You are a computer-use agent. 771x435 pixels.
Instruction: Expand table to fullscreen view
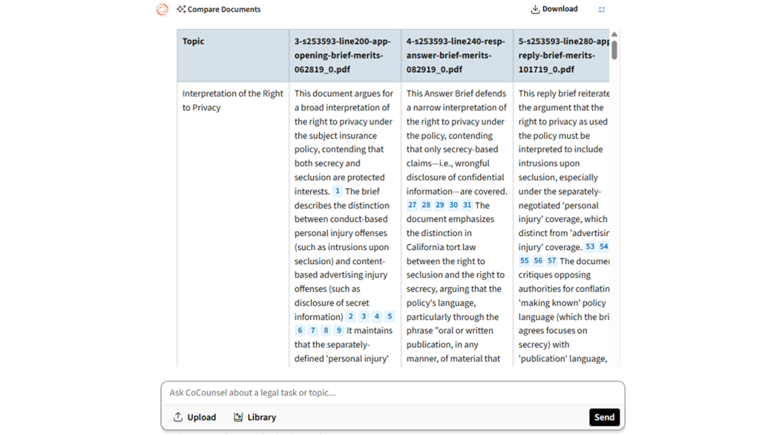(x=601, y=9)
